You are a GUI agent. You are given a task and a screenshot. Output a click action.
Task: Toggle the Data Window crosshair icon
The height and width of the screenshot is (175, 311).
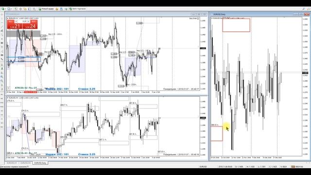[20, 9]
